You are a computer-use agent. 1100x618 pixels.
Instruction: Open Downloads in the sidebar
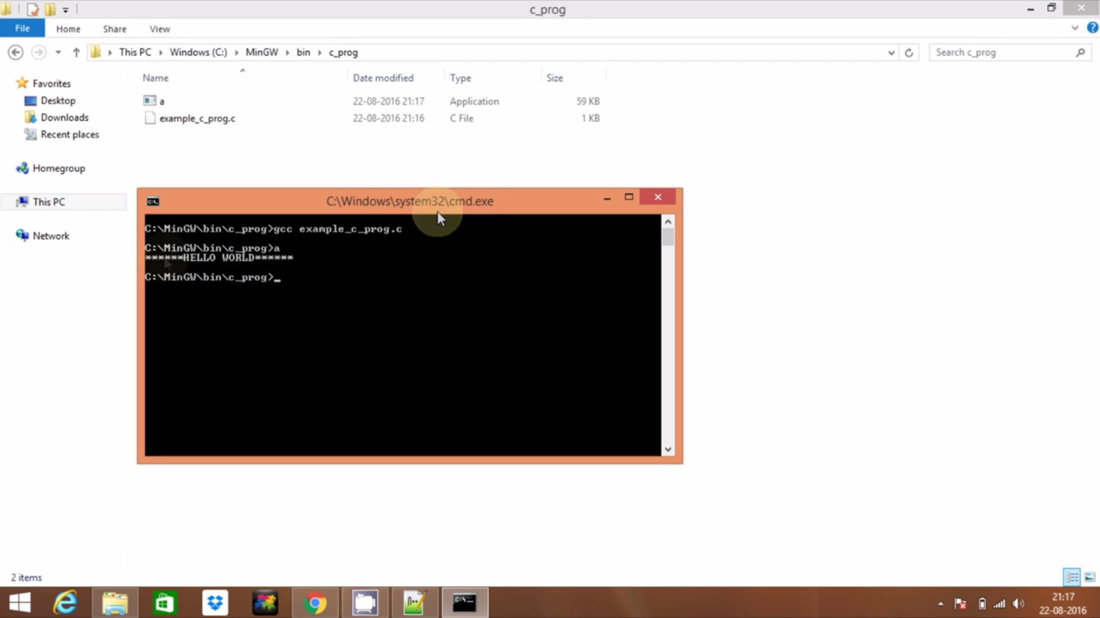click(x=64, y=117)
